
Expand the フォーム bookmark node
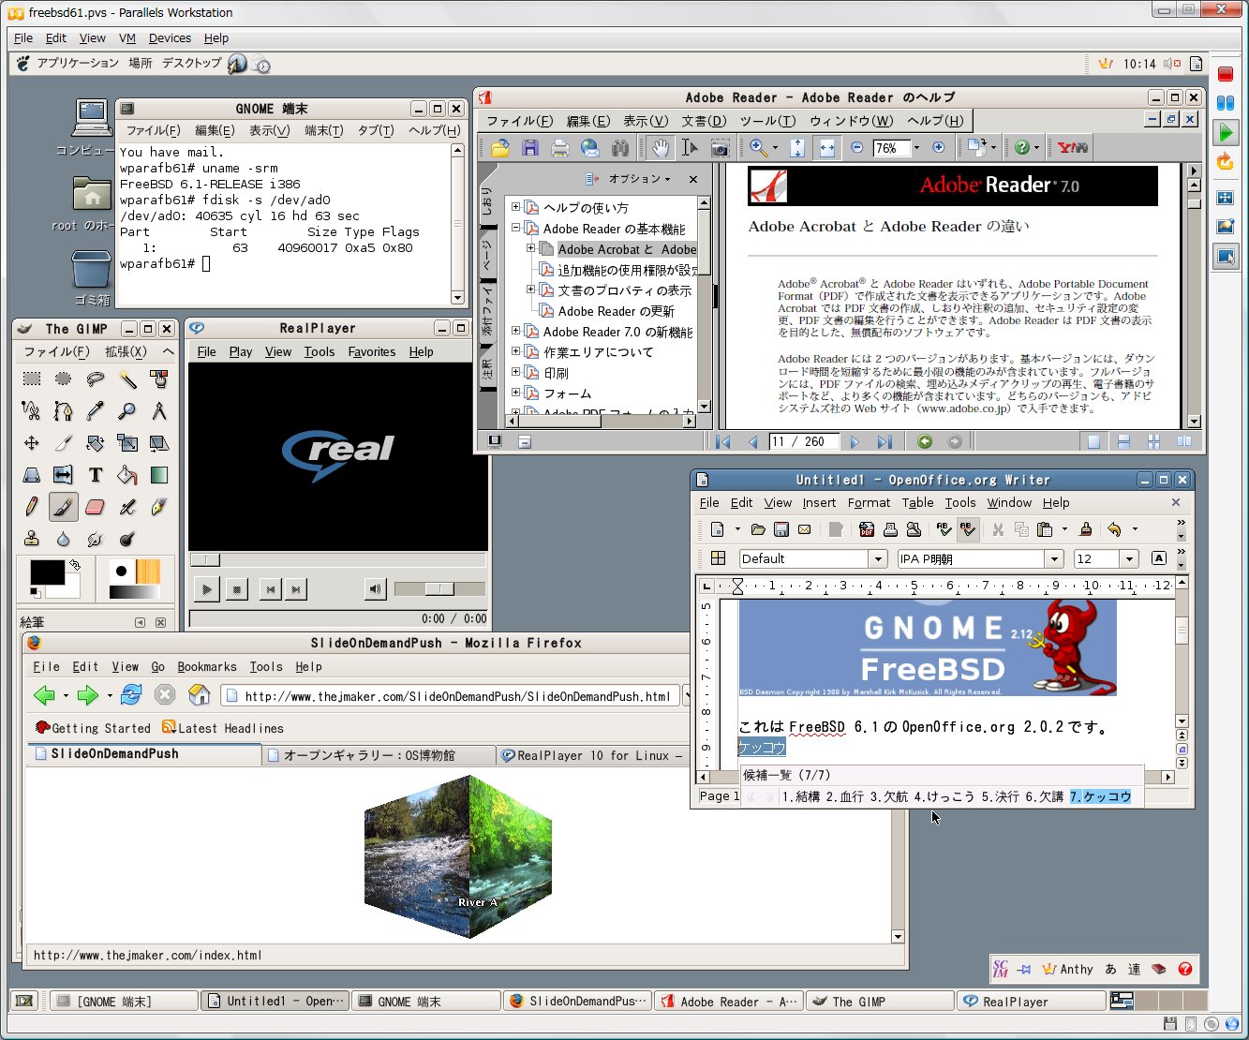point(515,393)
